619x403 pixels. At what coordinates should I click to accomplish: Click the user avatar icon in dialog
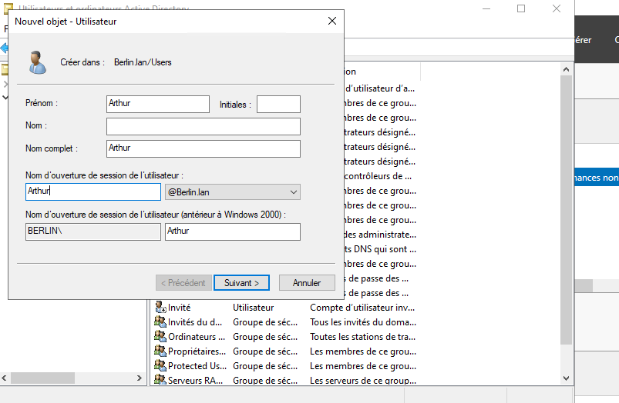click(x=38, y=62)
